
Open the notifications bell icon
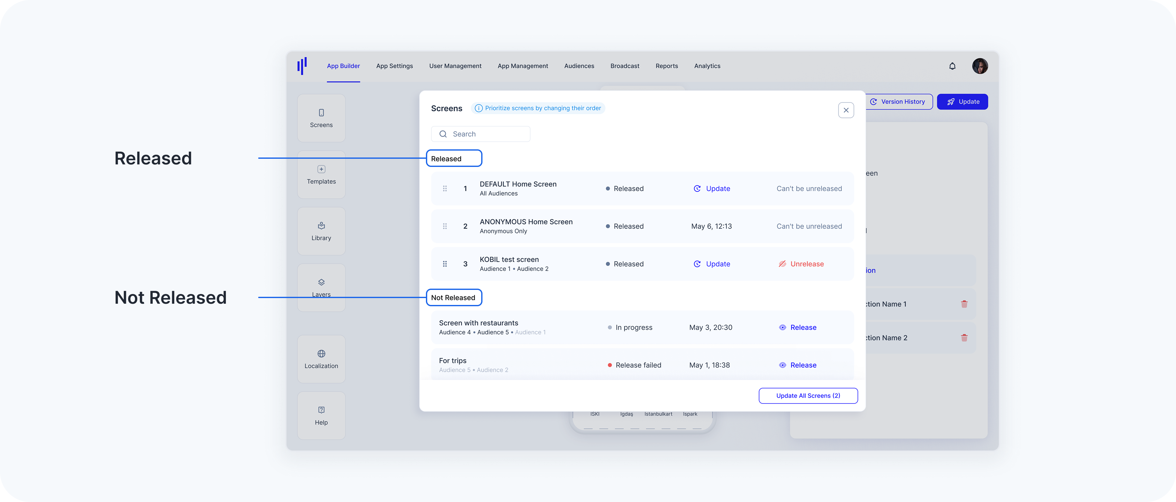point(952,66)
